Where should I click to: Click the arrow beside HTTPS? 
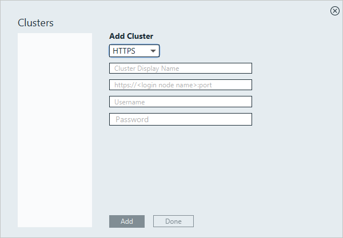(153, 51)
